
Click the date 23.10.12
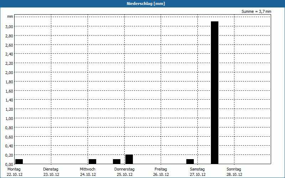click(x=51, y=175)
